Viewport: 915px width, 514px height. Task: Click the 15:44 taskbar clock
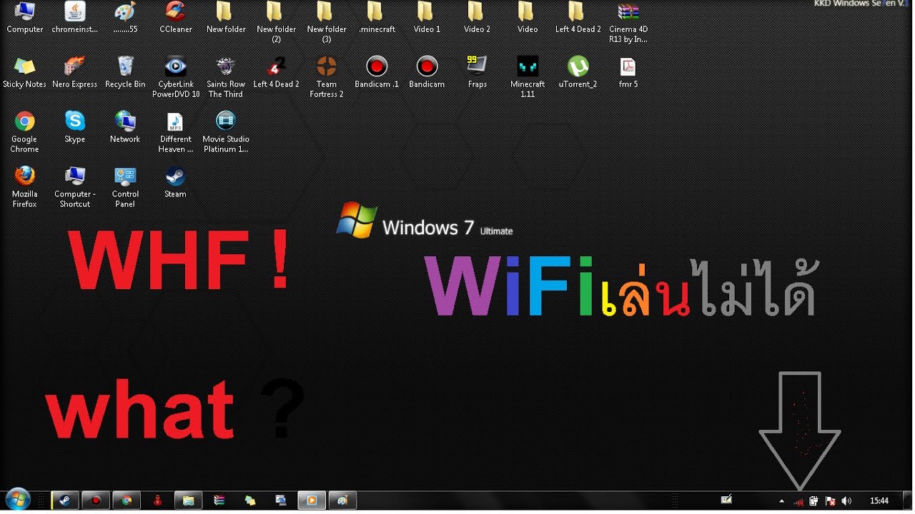(879, 501)
